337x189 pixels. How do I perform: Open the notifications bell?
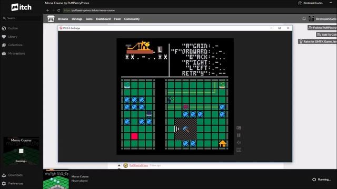coord(304,19)
